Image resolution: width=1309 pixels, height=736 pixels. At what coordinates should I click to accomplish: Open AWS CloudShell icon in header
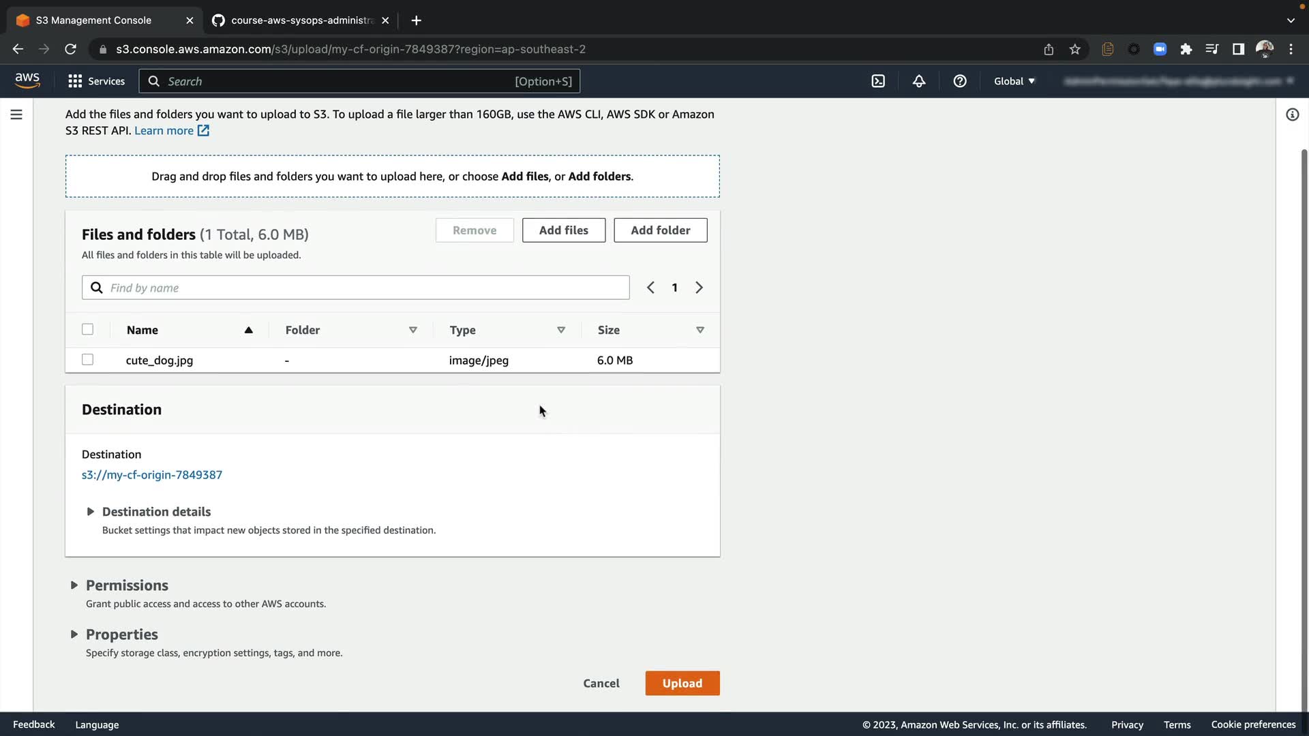pyautogui.click(x=878, y=81)
